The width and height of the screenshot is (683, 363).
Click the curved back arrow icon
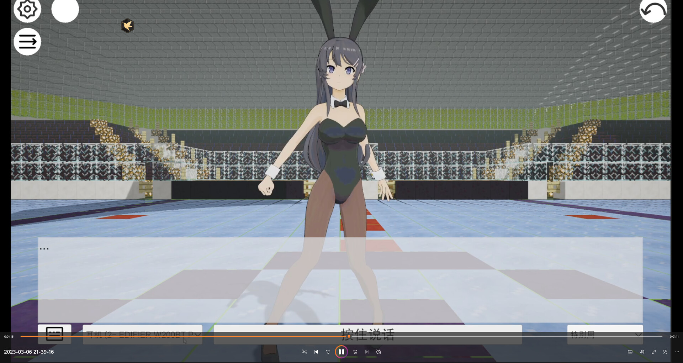[x=653, y=11]
